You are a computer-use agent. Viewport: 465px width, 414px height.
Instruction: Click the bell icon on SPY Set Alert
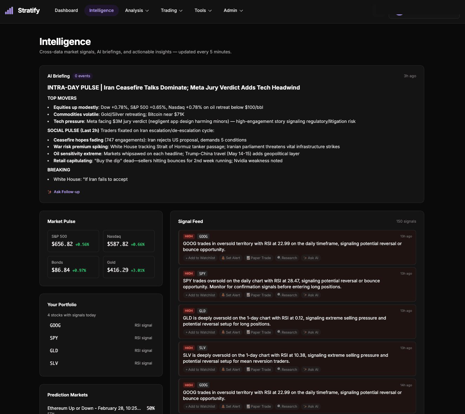pyautogui.click(x=223, y=295)
